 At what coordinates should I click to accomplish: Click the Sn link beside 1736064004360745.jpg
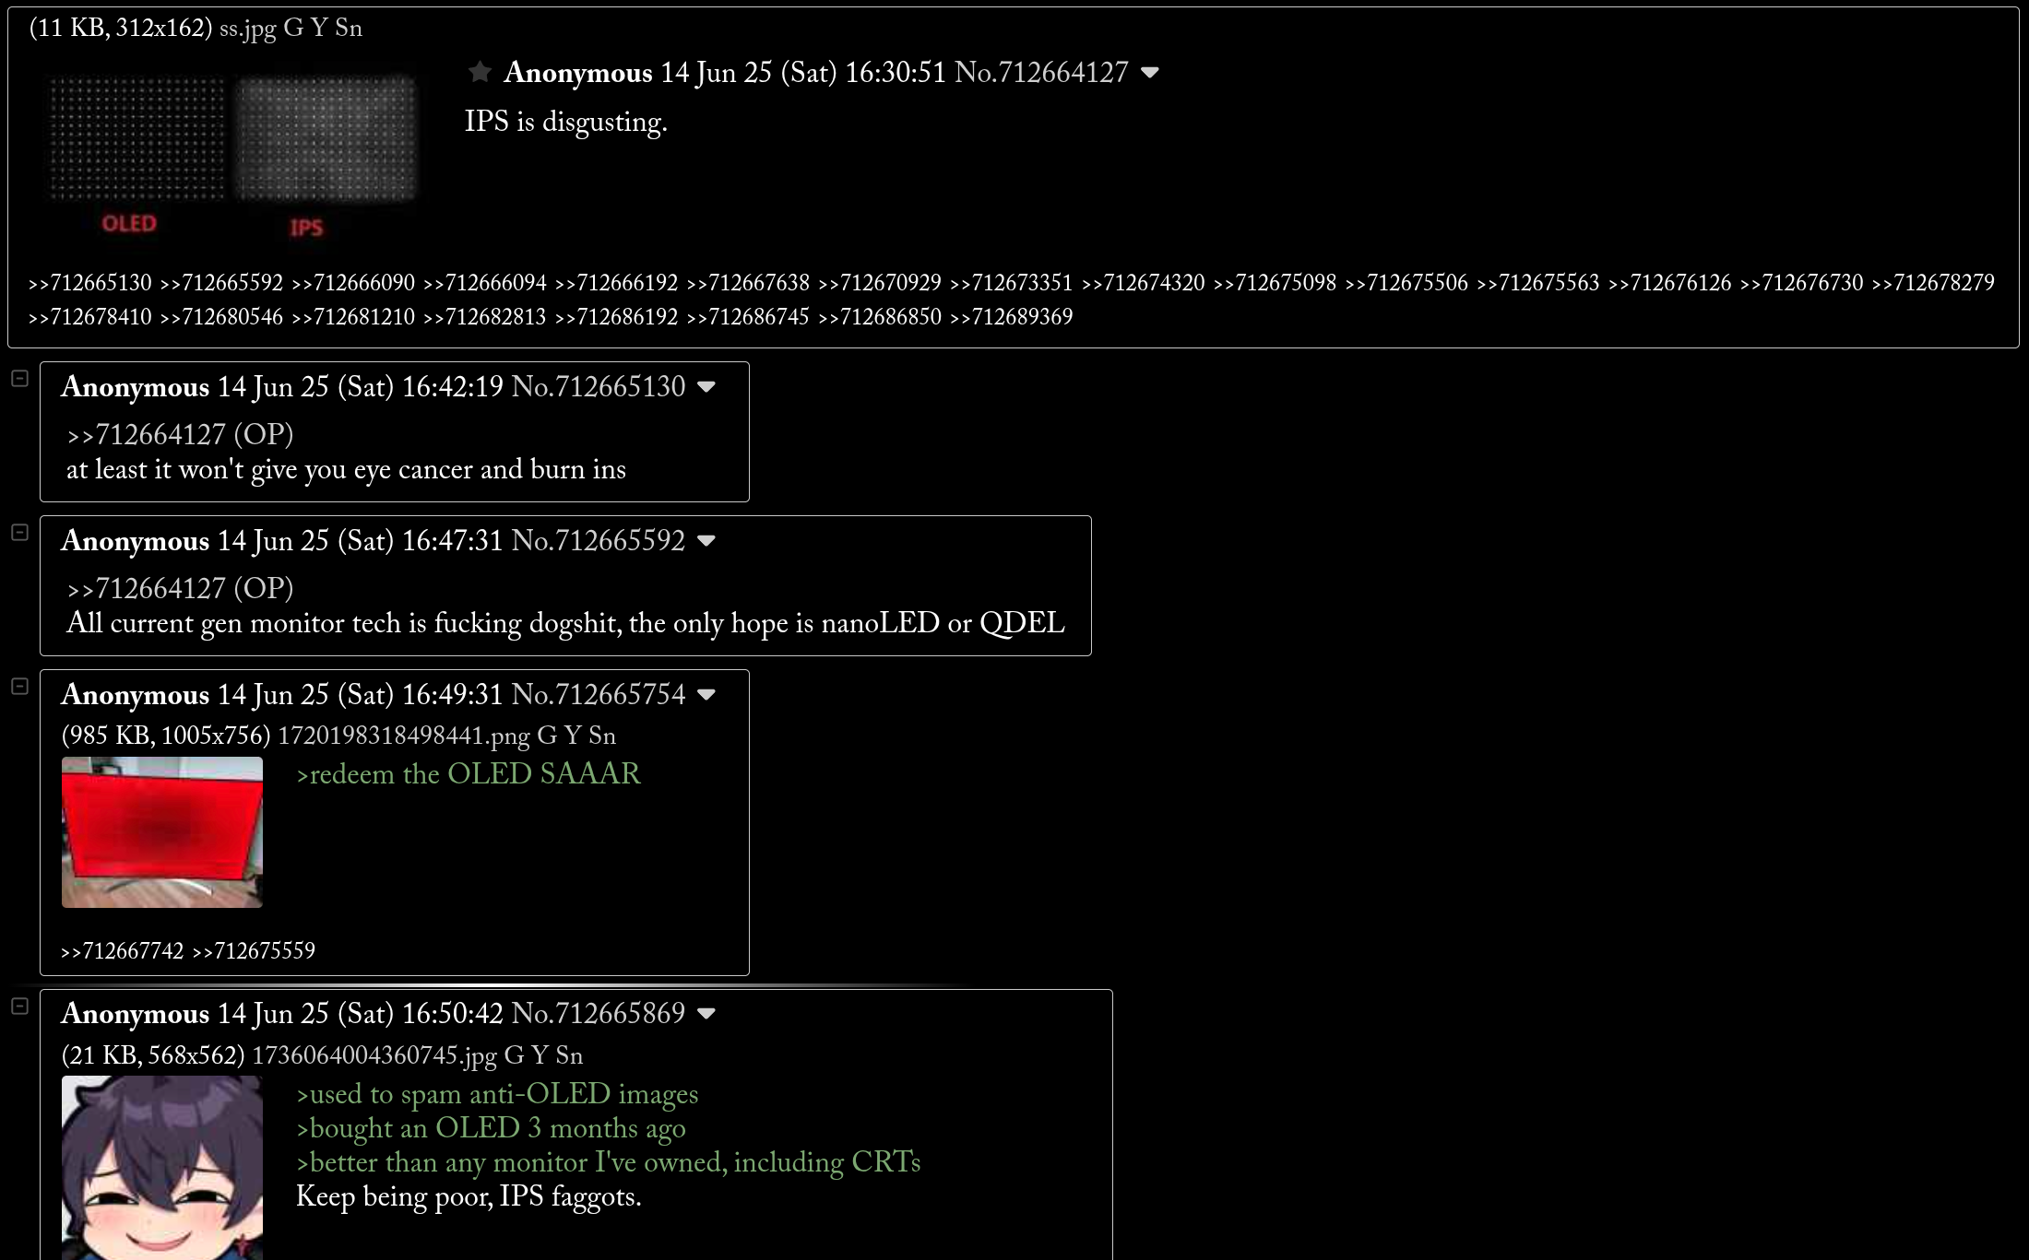coord(568,1055)
